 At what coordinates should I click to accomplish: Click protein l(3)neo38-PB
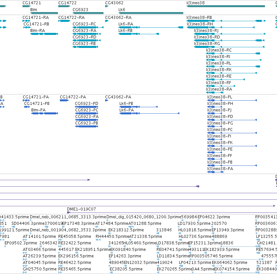220,163
